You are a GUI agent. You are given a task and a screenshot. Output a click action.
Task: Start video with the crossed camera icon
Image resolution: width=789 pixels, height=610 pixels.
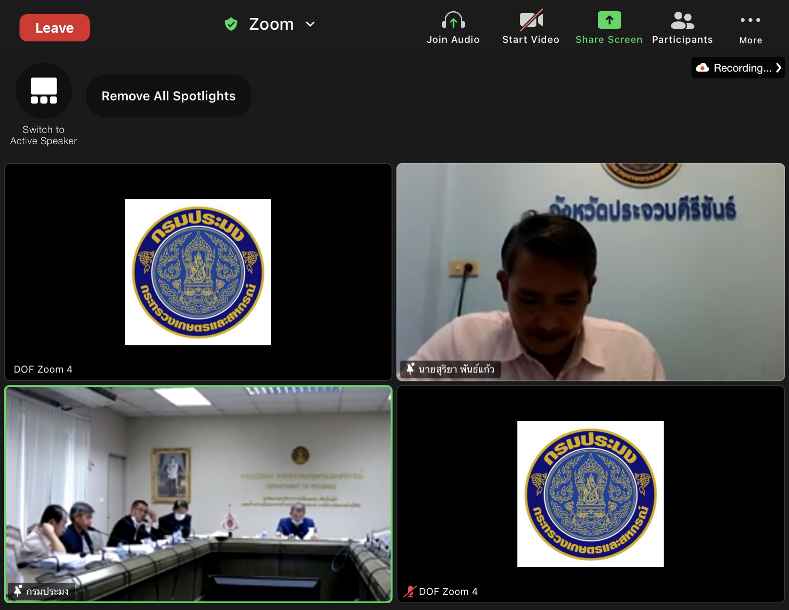pos(531,20)
